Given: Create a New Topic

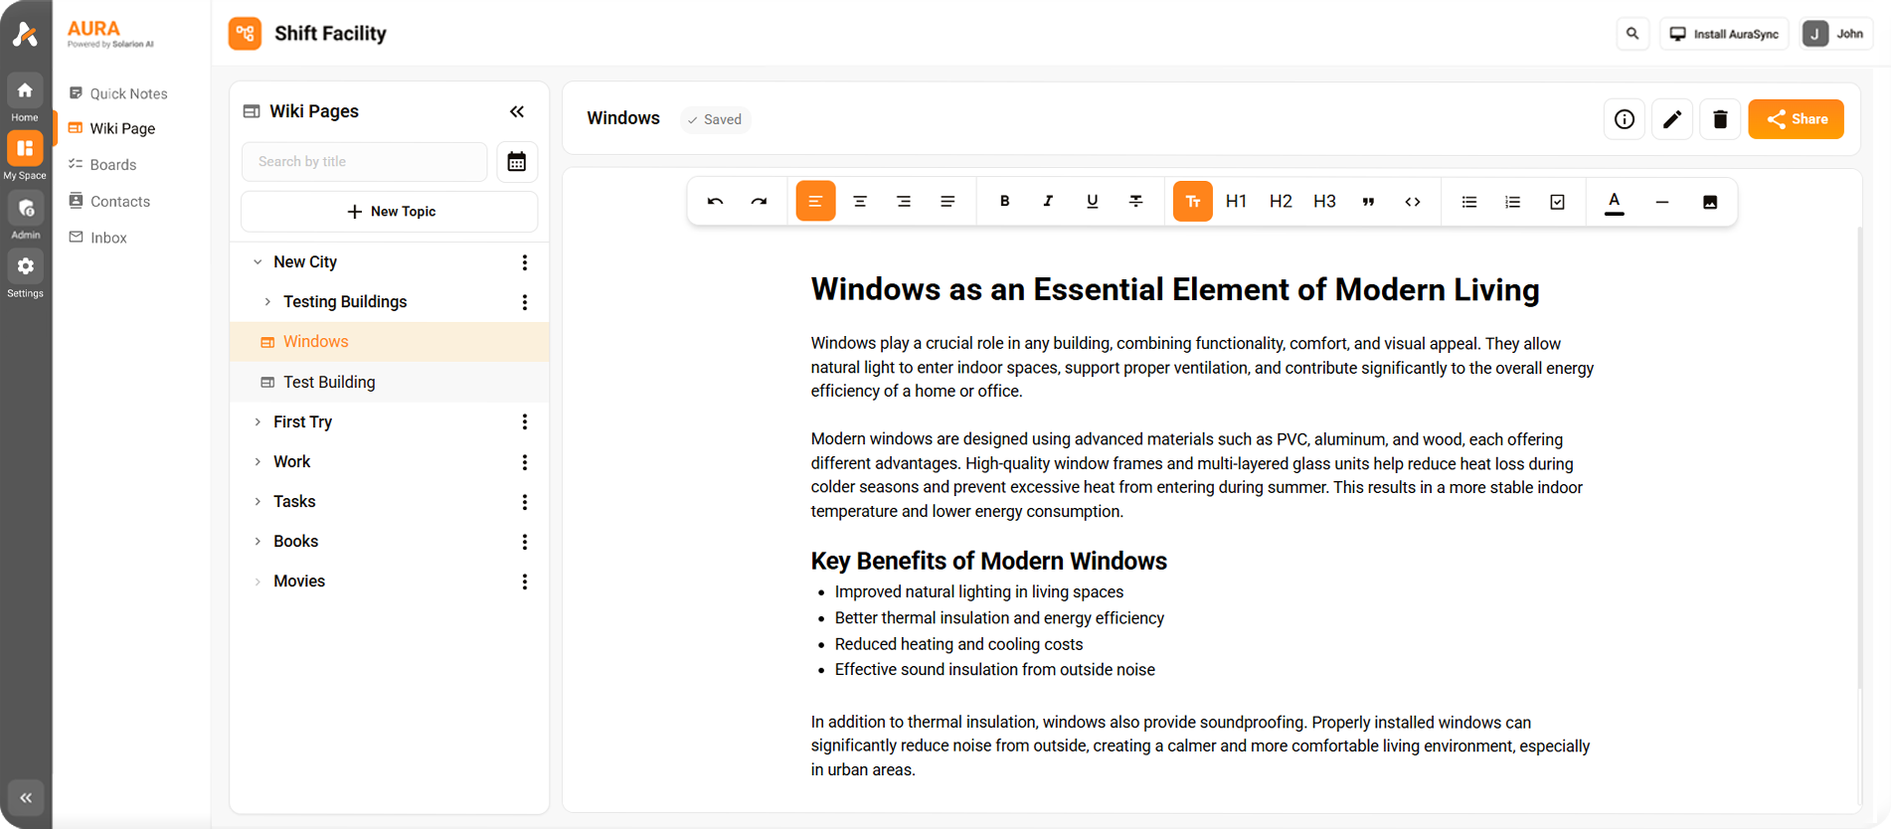Looking at the screenshot, I should coord(390,212).
